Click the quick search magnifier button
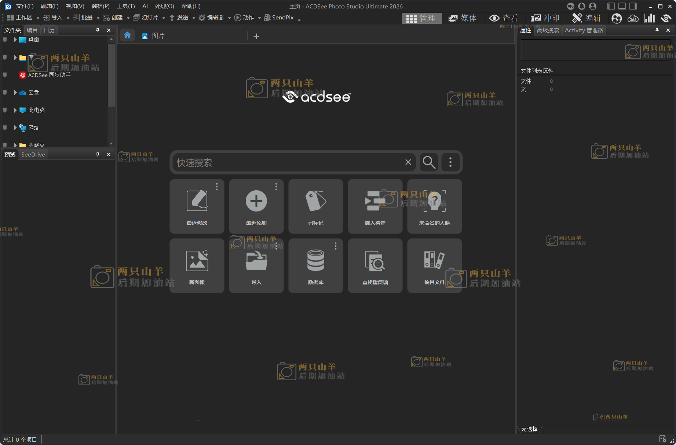Viewport: 676px width, 445px height. coord(429,162)
